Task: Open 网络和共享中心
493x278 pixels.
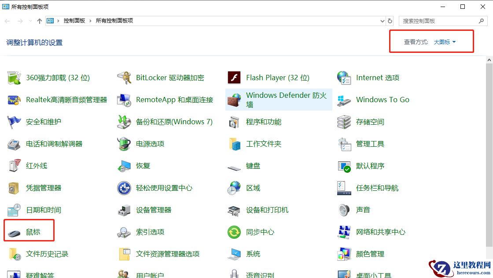Action: click(381, 232)
